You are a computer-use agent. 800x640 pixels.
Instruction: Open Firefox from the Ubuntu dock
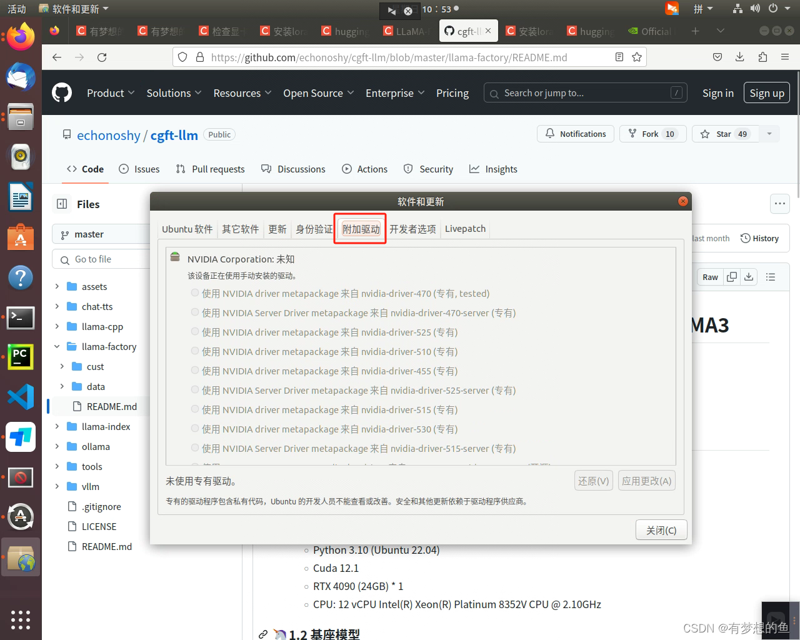21,37
